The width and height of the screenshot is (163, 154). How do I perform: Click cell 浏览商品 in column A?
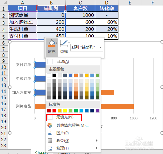click(x=23, y=15)
